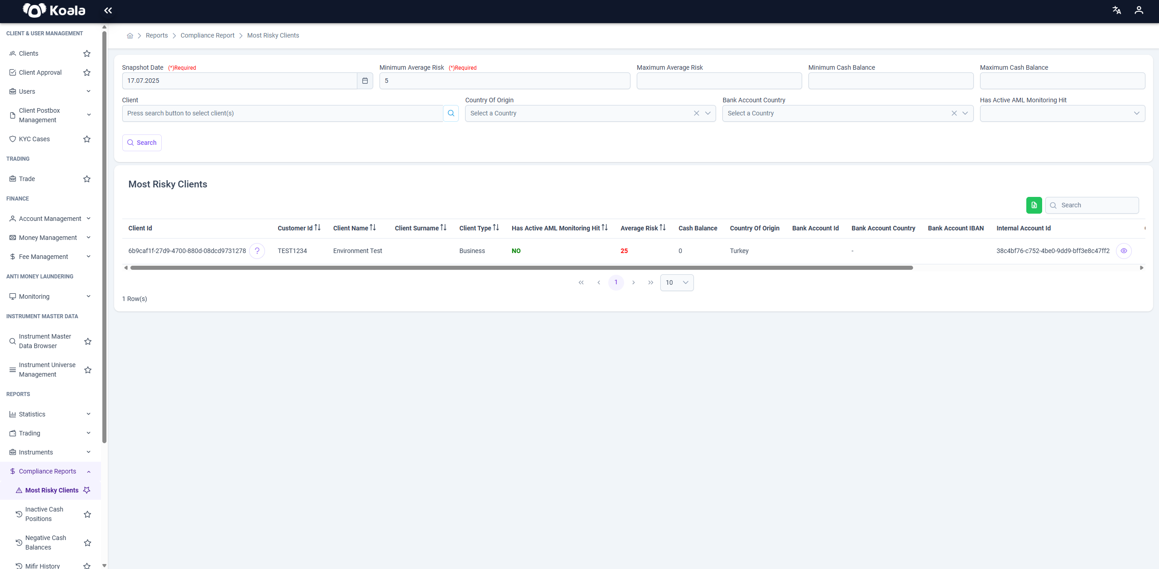Go to next page of results
Screen dimensions: 1159x569
[x=634, y=282]
